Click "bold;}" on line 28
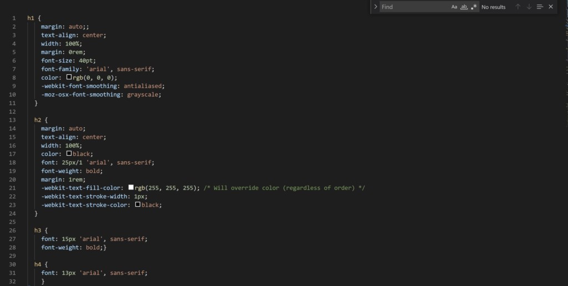Image resolution: width=568 pixels, height=286 pixels. [96, 248]
